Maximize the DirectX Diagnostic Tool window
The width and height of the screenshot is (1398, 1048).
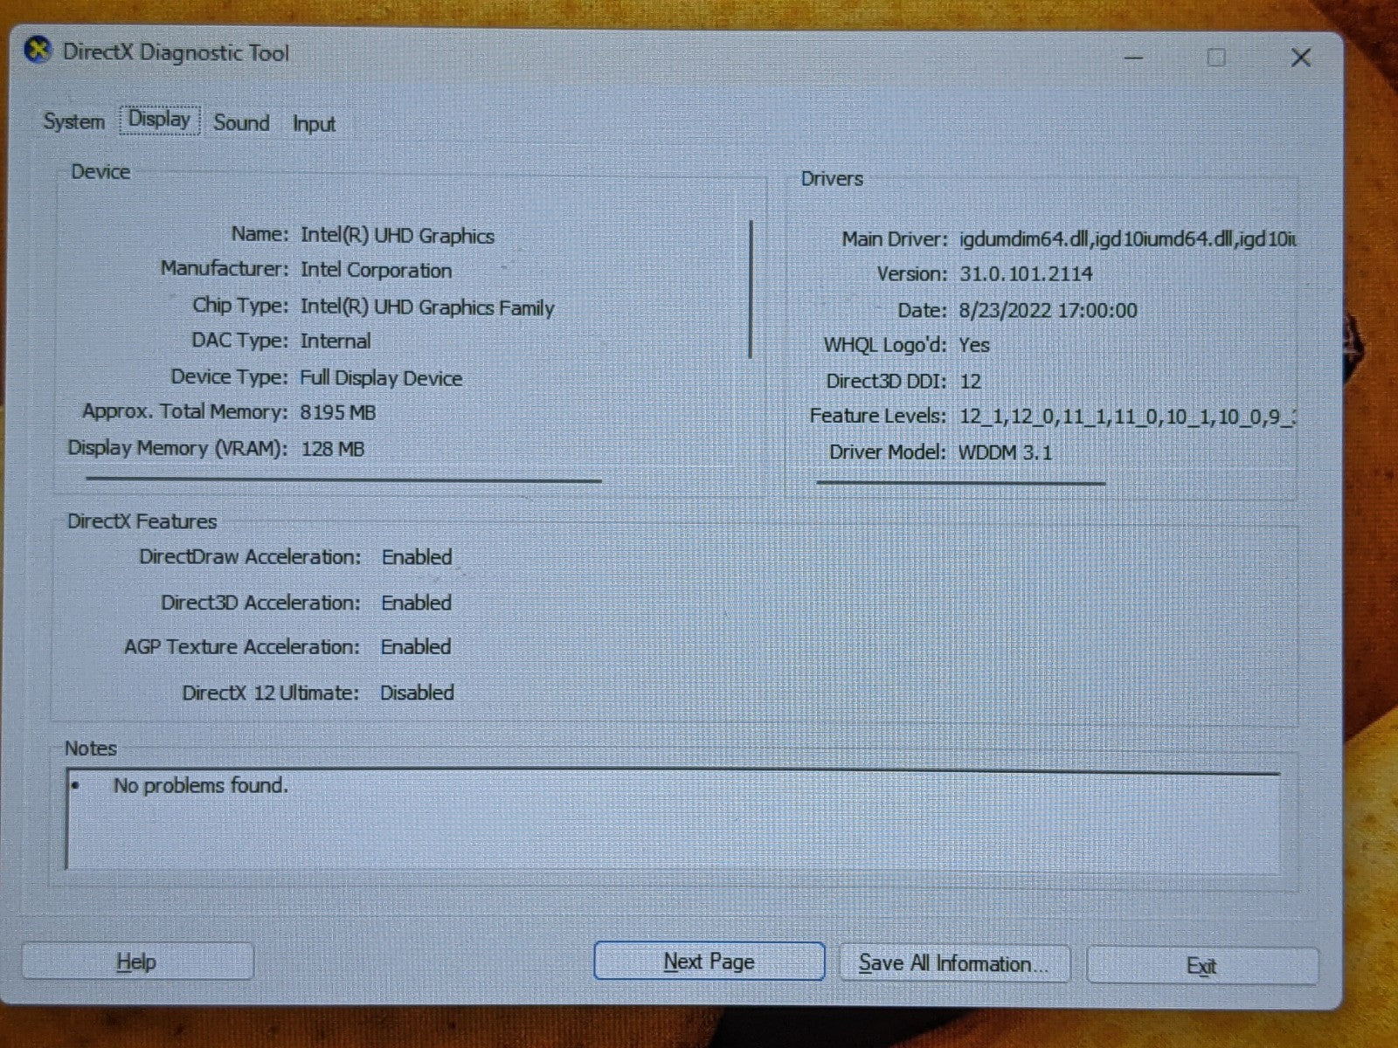(1215, 58)
